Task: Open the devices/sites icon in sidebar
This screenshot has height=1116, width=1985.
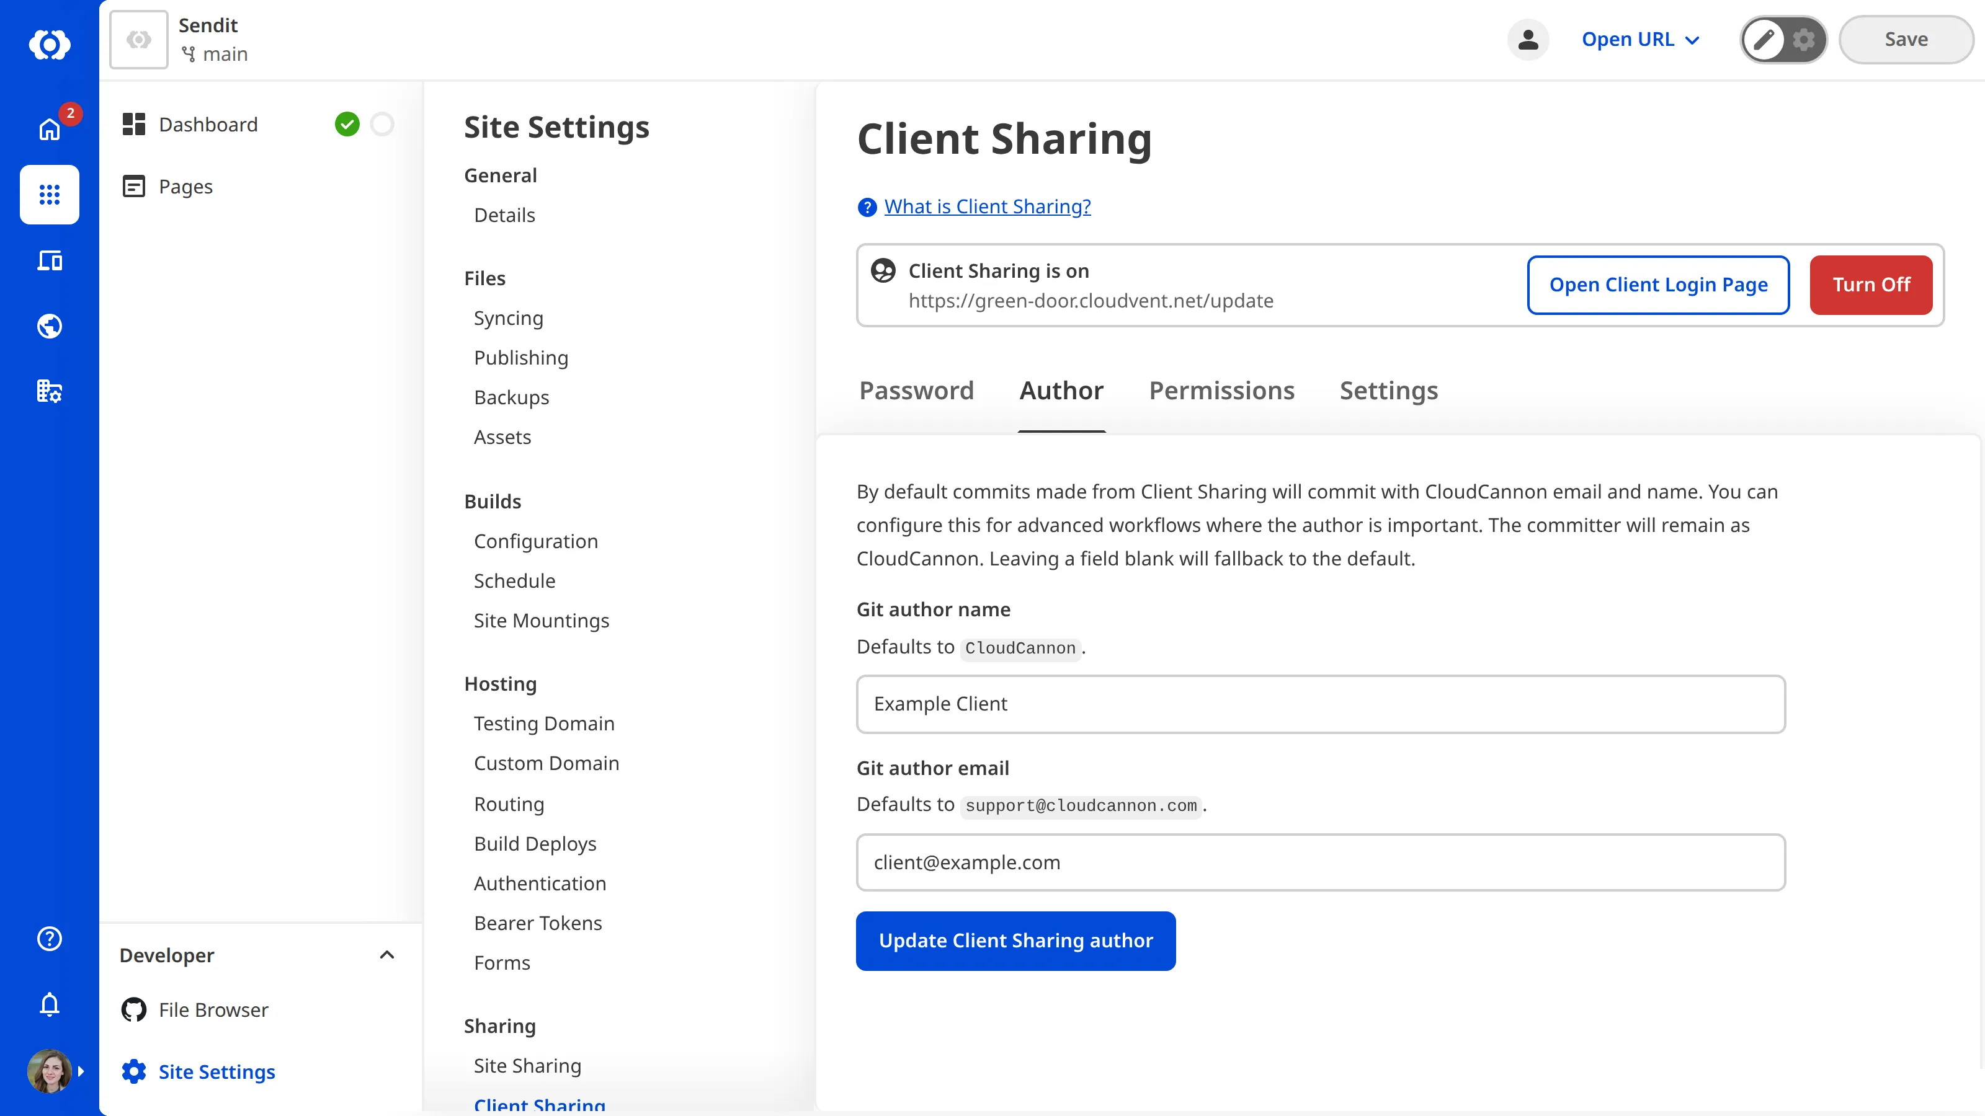Action: click(50, 260)
